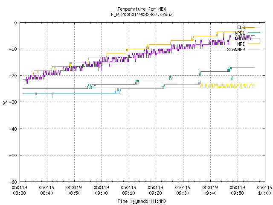The width and height of the screenshot is (273, 205).
Task: Click the x-axis tick 050119 09:40
Action: click(x=210, y=190)
